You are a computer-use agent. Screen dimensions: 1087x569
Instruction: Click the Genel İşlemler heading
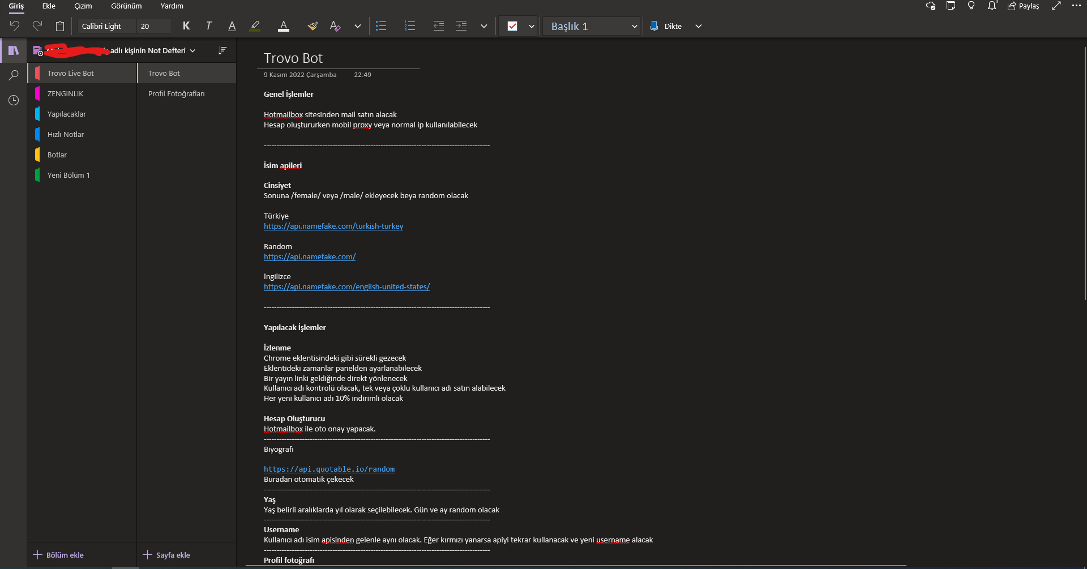[289, 94]
